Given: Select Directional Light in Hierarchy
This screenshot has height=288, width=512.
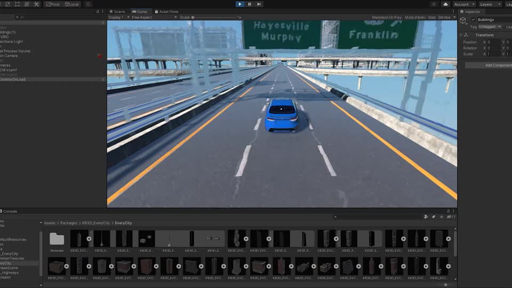Looking at the screenshot, I should click(11, 42).
